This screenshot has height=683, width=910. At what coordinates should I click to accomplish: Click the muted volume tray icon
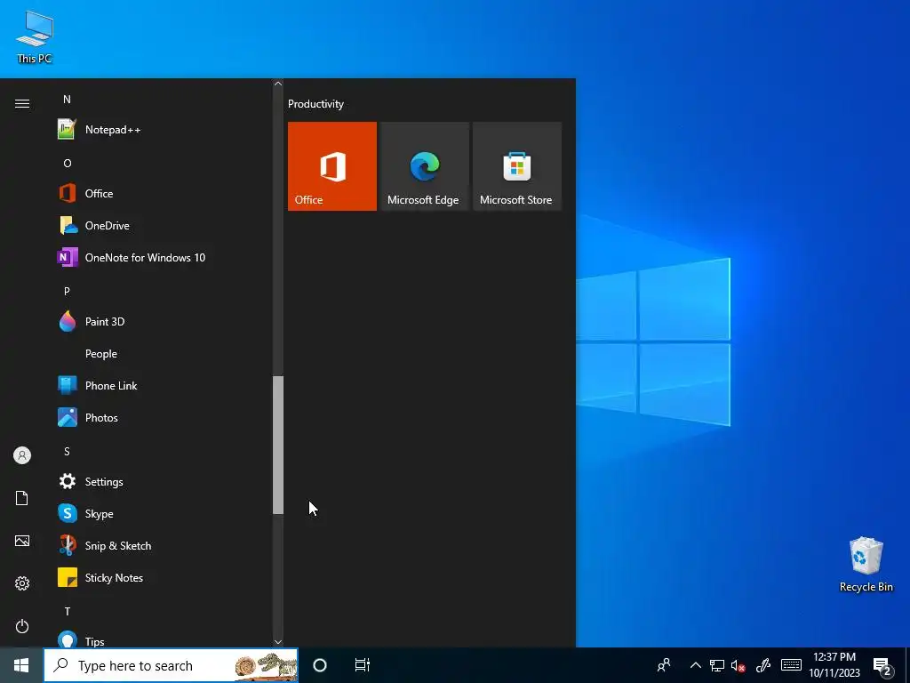[738, 665]
